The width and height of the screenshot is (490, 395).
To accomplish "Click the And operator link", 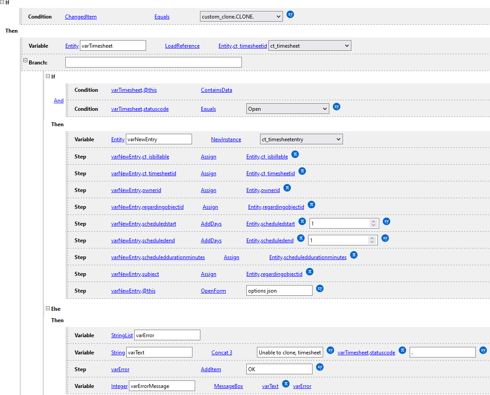I will 59,101.
